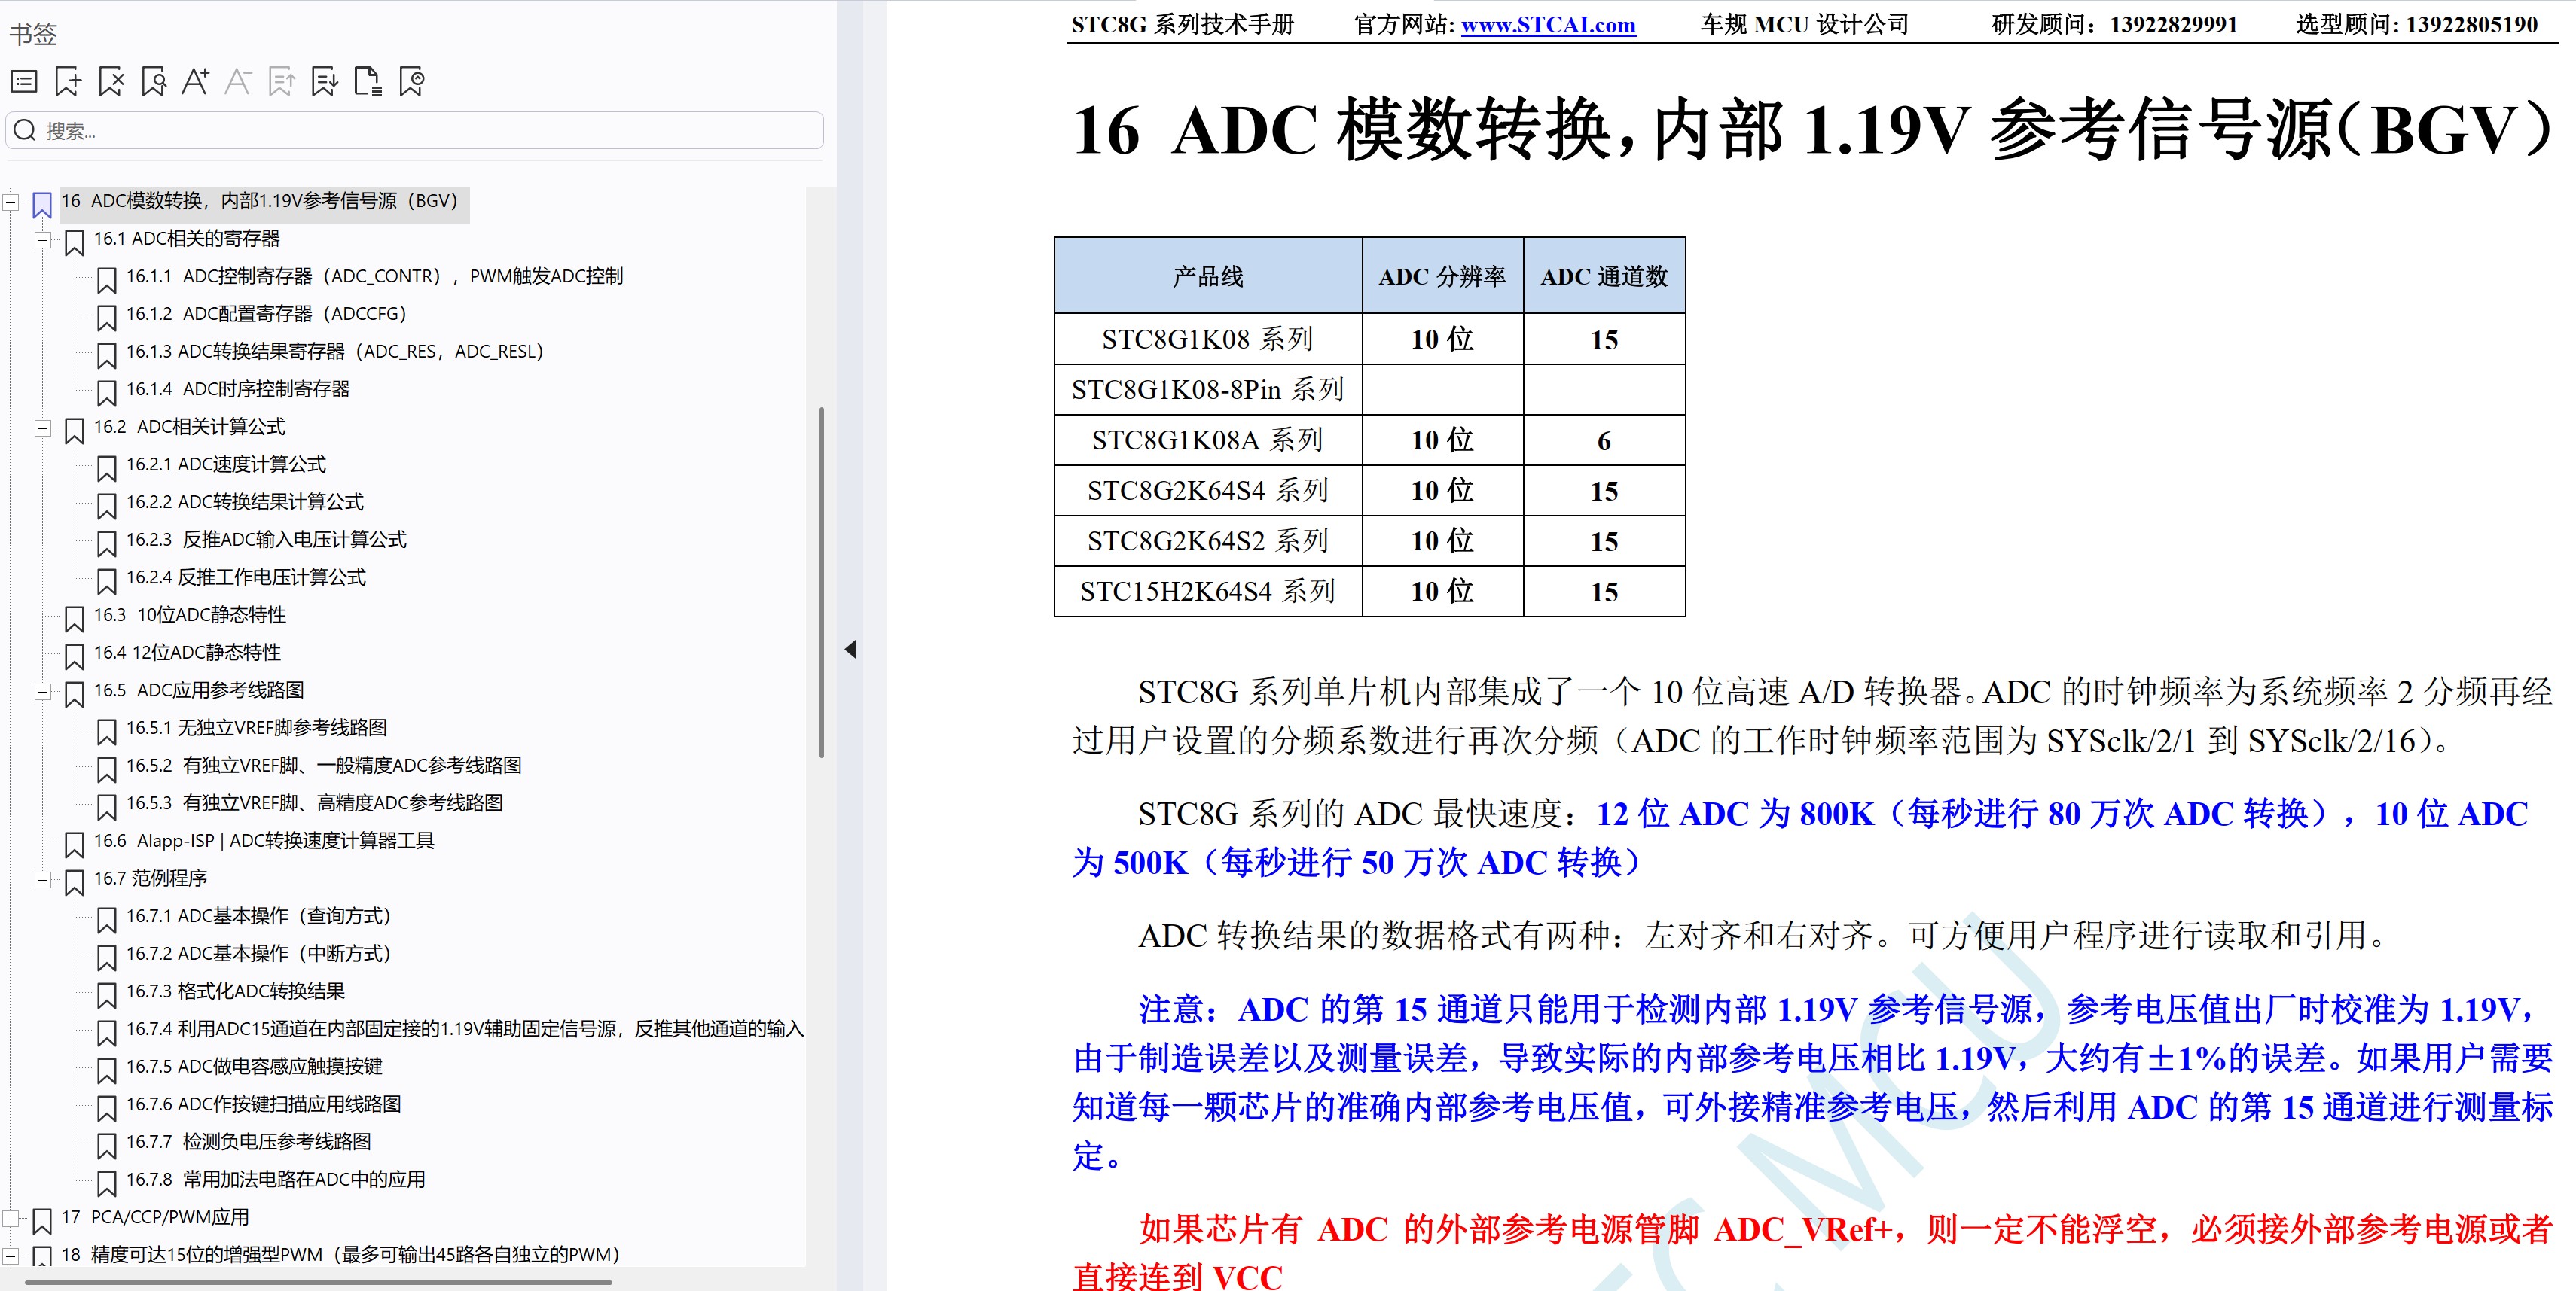Click bookmark icon beside 16.7.5 ADC做电容感应触摸按键
2576x1291 pixels.
click(x=106, y=1070)
